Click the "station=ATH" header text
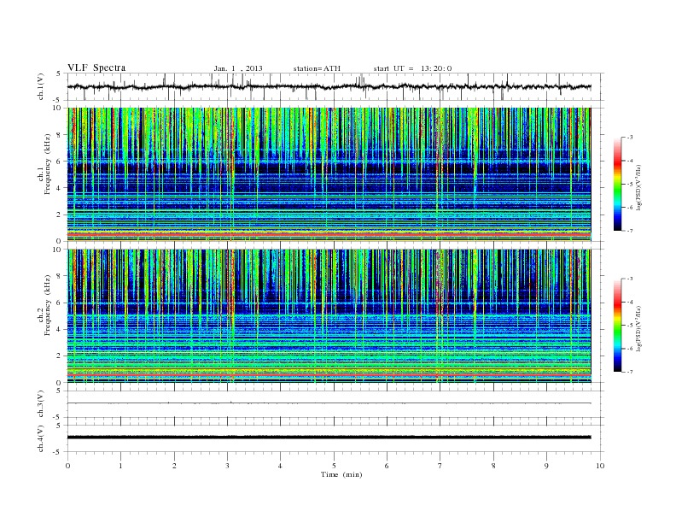 [x=317, y=68]
